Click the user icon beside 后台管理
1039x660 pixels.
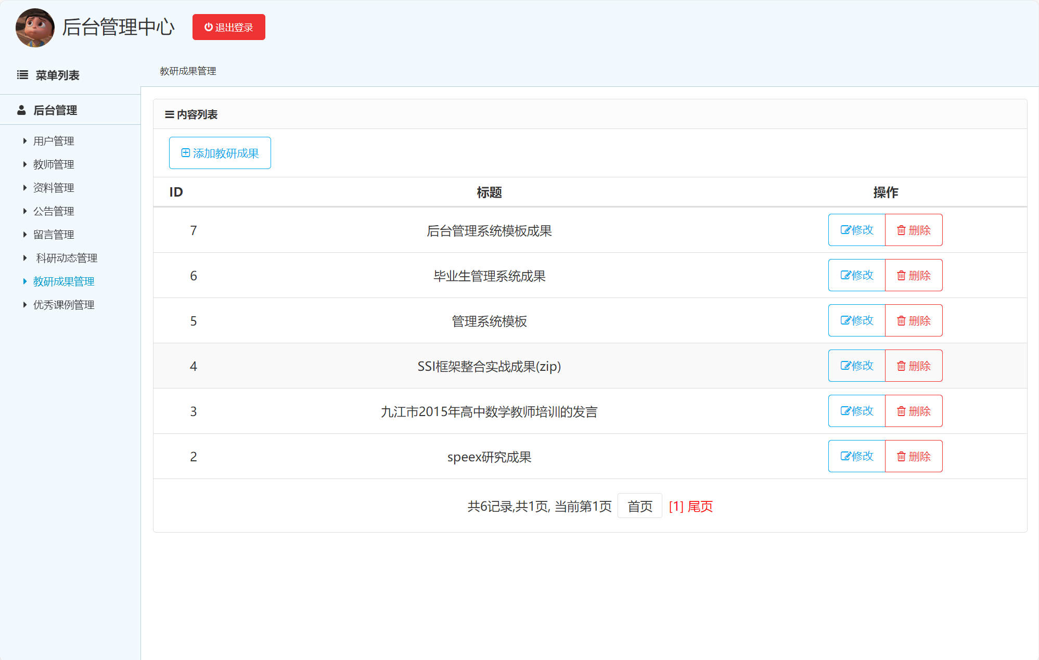click(x=21, y=110)
